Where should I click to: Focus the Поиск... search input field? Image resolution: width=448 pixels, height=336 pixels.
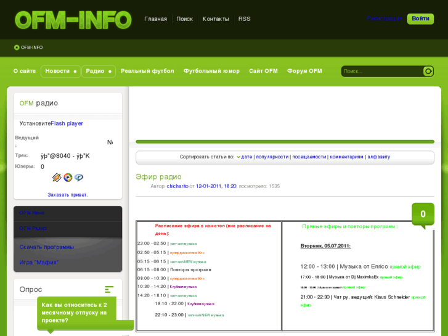tap(382, 71)
